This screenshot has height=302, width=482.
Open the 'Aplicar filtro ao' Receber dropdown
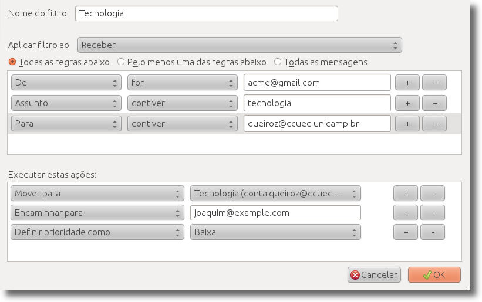(240, 45)
